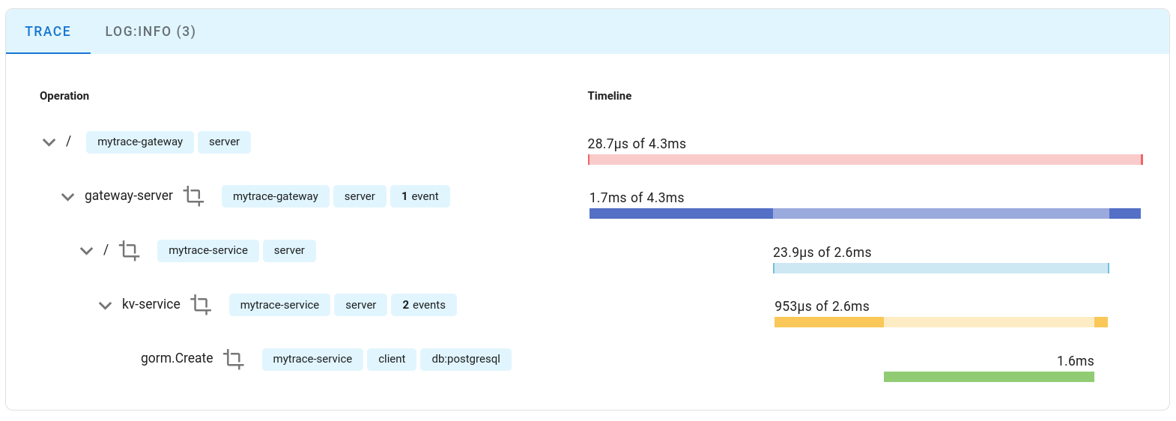Click the orange kv-service timeline bar
This screenshot has height=421, width=1176.
(940, 322)
